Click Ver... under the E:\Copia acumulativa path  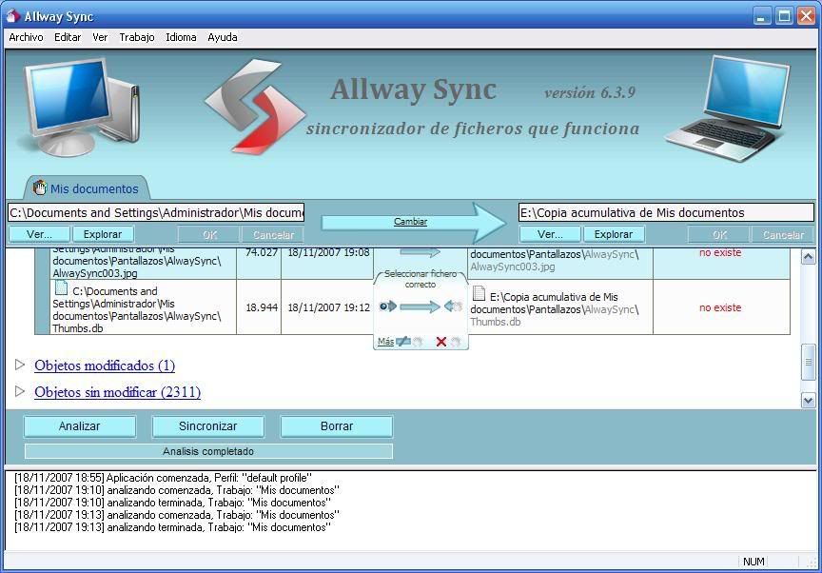(551, 234)
